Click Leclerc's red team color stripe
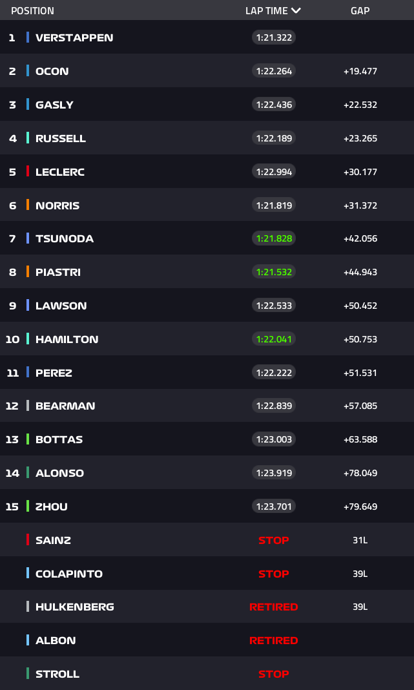Screen dimensions: 414x690 tap(28, 172)
